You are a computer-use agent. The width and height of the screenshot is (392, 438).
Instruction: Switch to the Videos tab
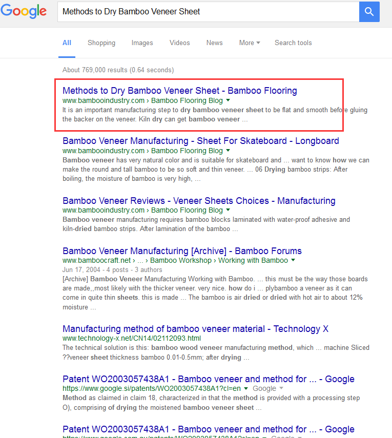point(180,43)
